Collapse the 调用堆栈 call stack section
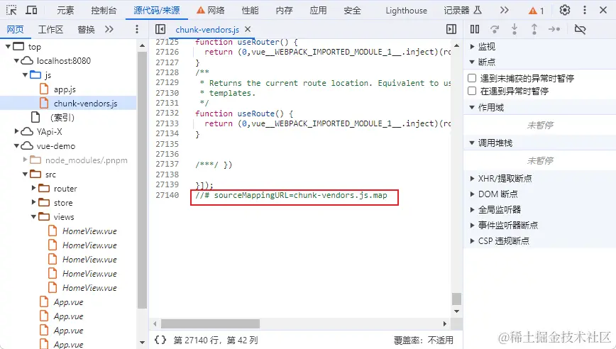This screenshot has height=349, width=616. [472, 143]
